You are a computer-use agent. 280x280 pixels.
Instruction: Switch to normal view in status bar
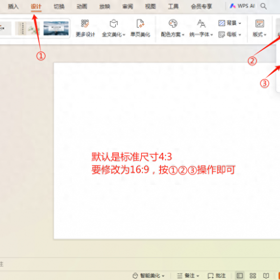[x=240, y=276]
